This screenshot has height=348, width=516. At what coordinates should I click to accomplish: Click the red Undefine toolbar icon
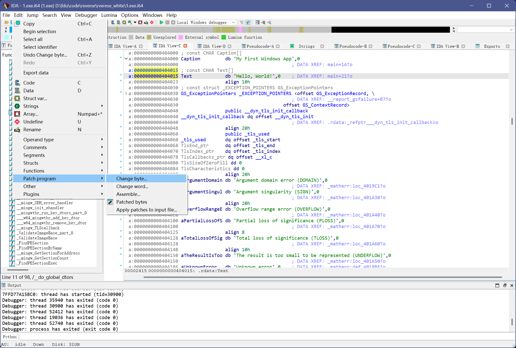pos(152,22)
